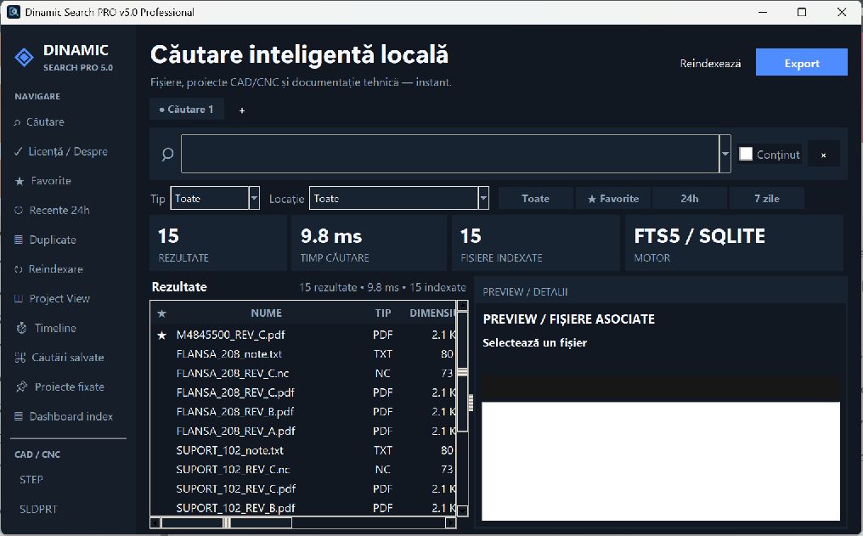Click the Căutări salvate icon

pos(20,358)
